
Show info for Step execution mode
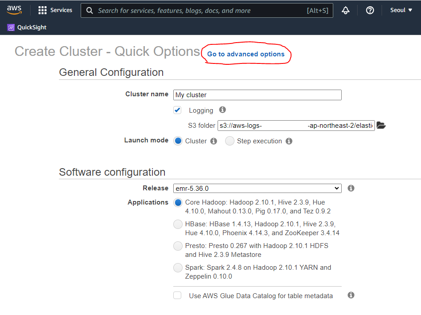[289, 141]
